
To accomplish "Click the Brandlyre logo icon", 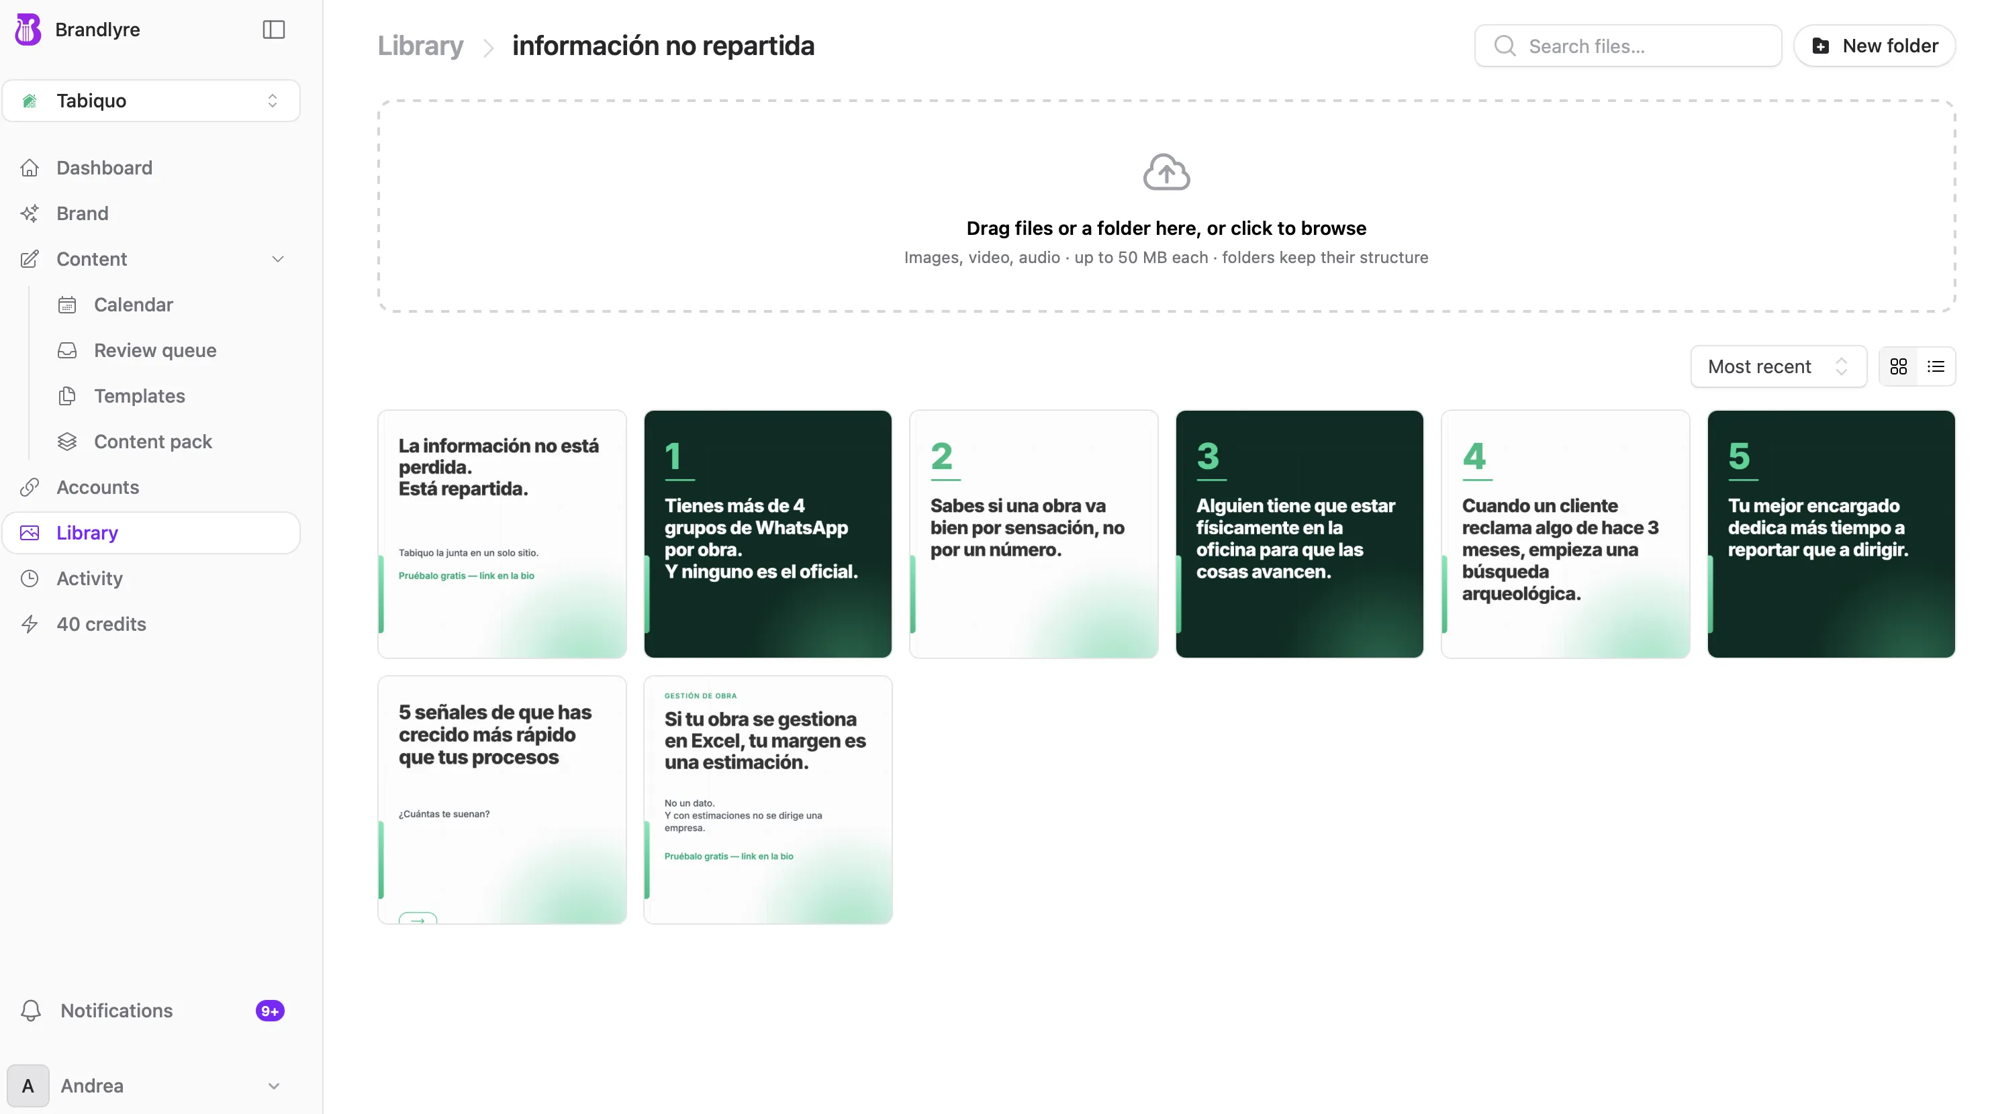I will point(29,30).
